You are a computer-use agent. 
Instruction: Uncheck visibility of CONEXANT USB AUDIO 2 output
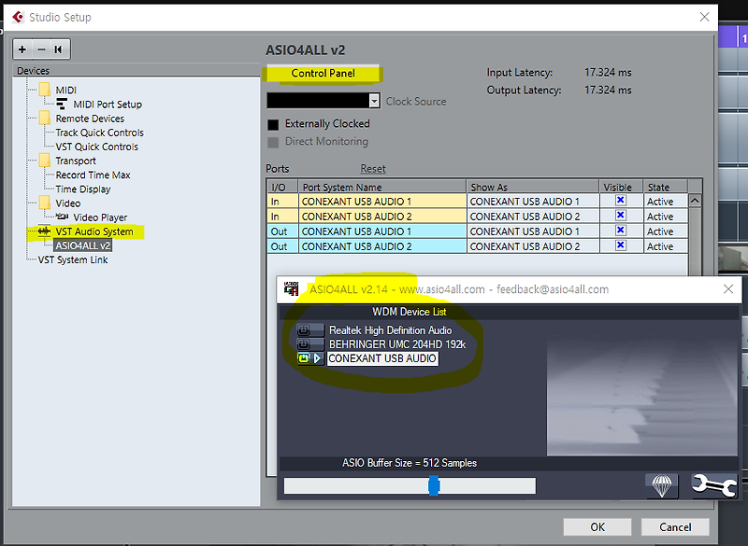point(620,245)
